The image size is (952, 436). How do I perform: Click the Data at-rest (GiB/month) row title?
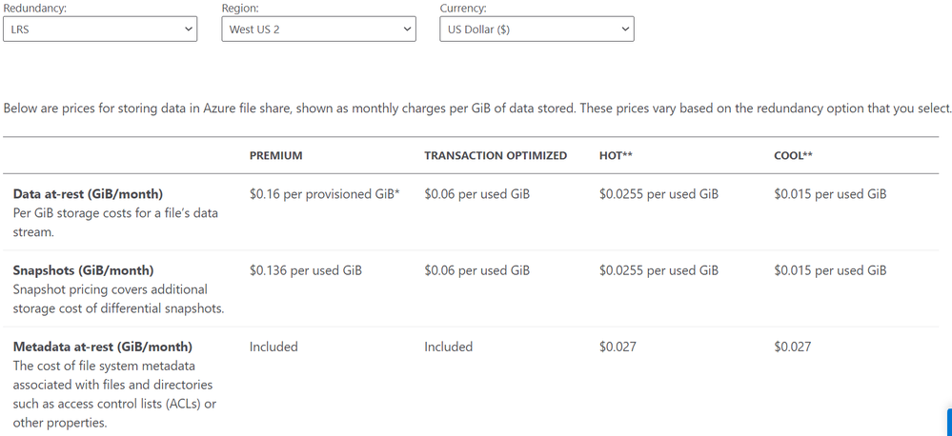coord(88,194)
